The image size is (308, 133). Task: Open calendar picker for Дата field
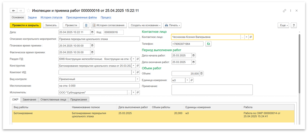pyautogui.click(x=92, y=32)
